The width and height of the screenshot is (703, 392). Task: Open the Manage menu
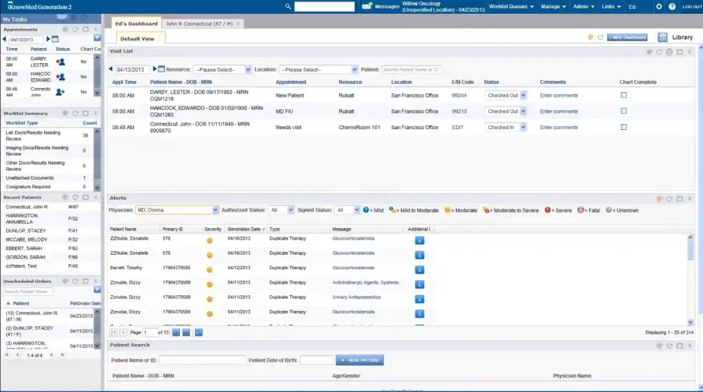pos(553,7)
